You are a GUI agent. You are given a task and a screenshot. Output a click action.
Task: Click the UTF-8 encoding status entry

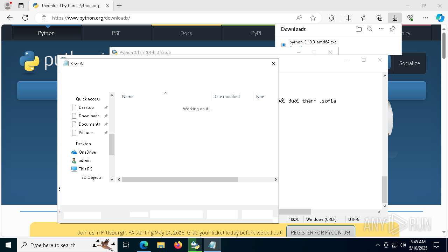354,219
